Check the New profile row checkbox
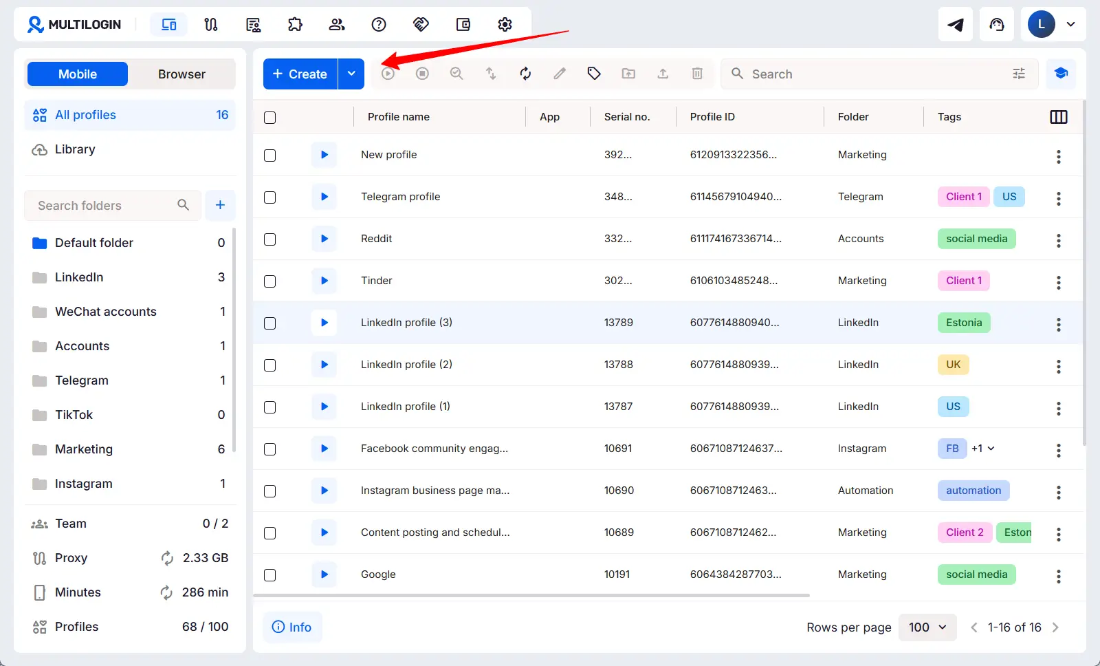 270,155
